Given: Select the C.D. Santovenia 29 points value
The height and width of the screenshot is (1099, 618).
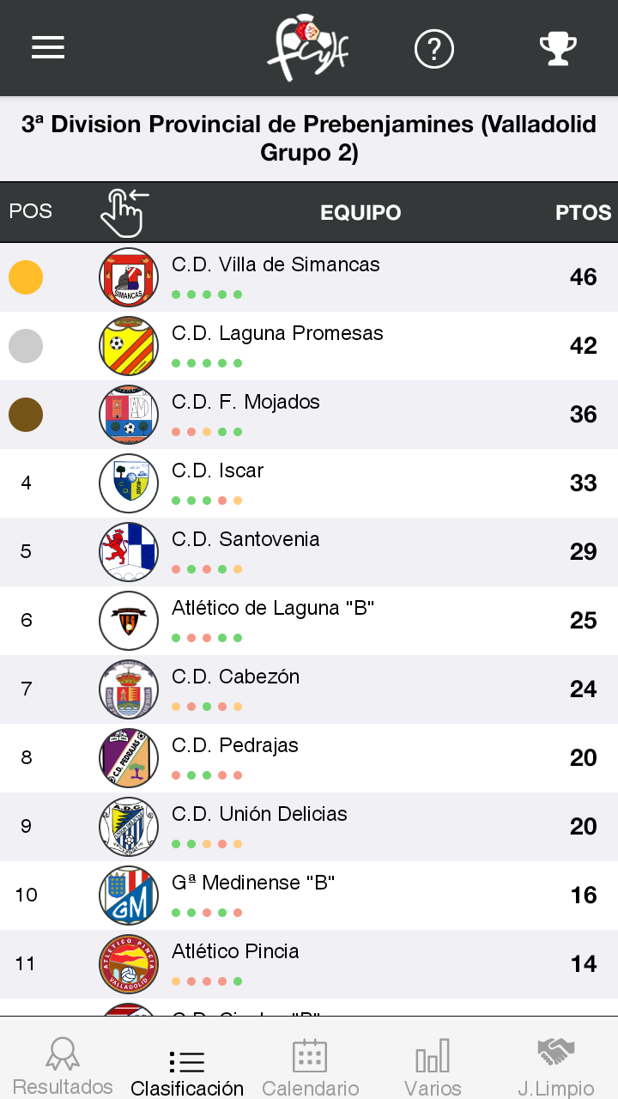Looking at the screenshot, I should point(583,552).
